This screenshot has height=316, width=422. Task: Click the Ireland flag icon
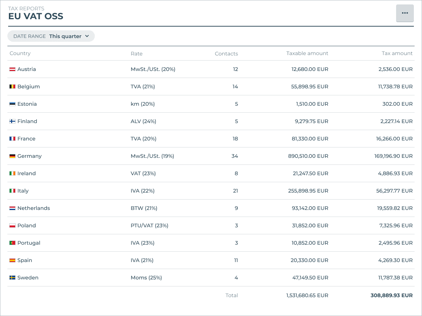[12, 174]
